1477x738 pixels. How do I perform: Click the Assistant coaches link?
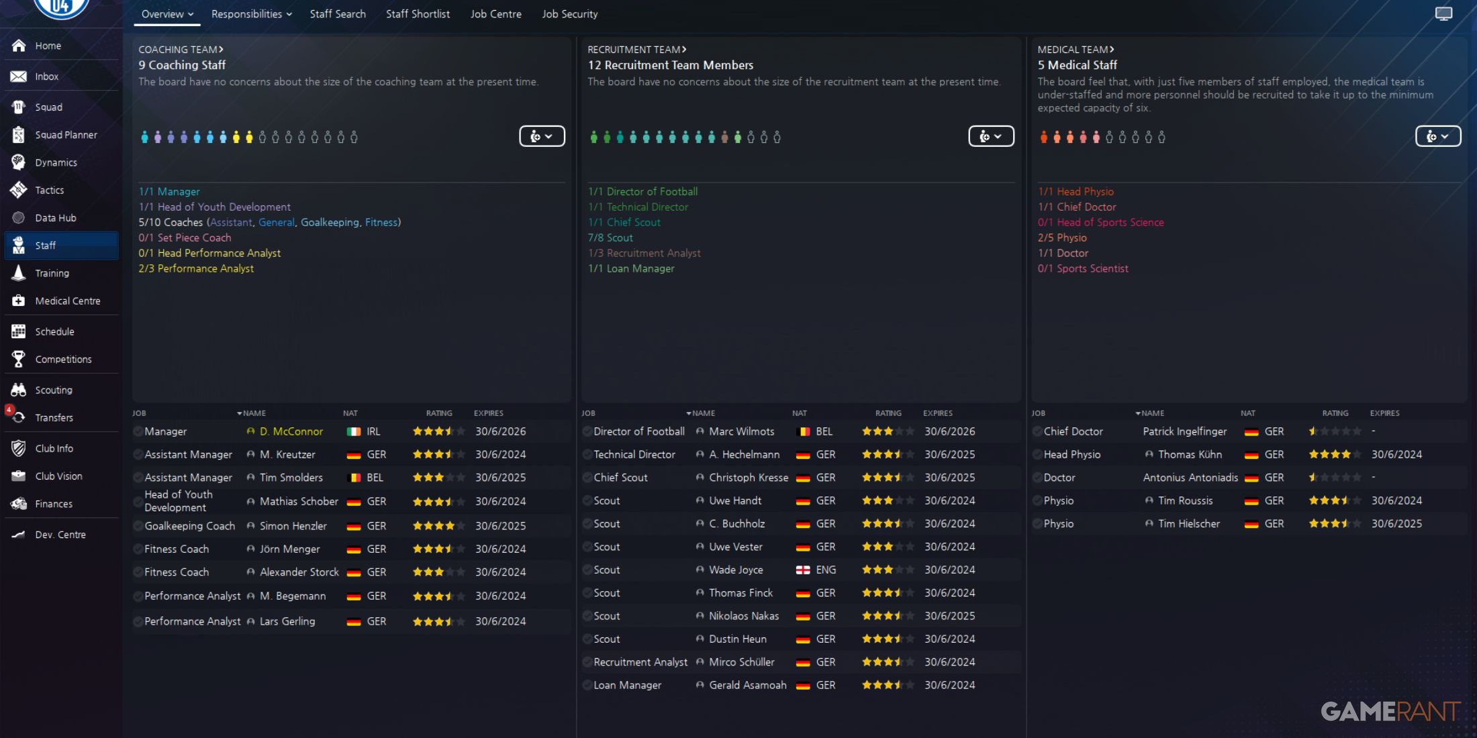tap(232, 222)
